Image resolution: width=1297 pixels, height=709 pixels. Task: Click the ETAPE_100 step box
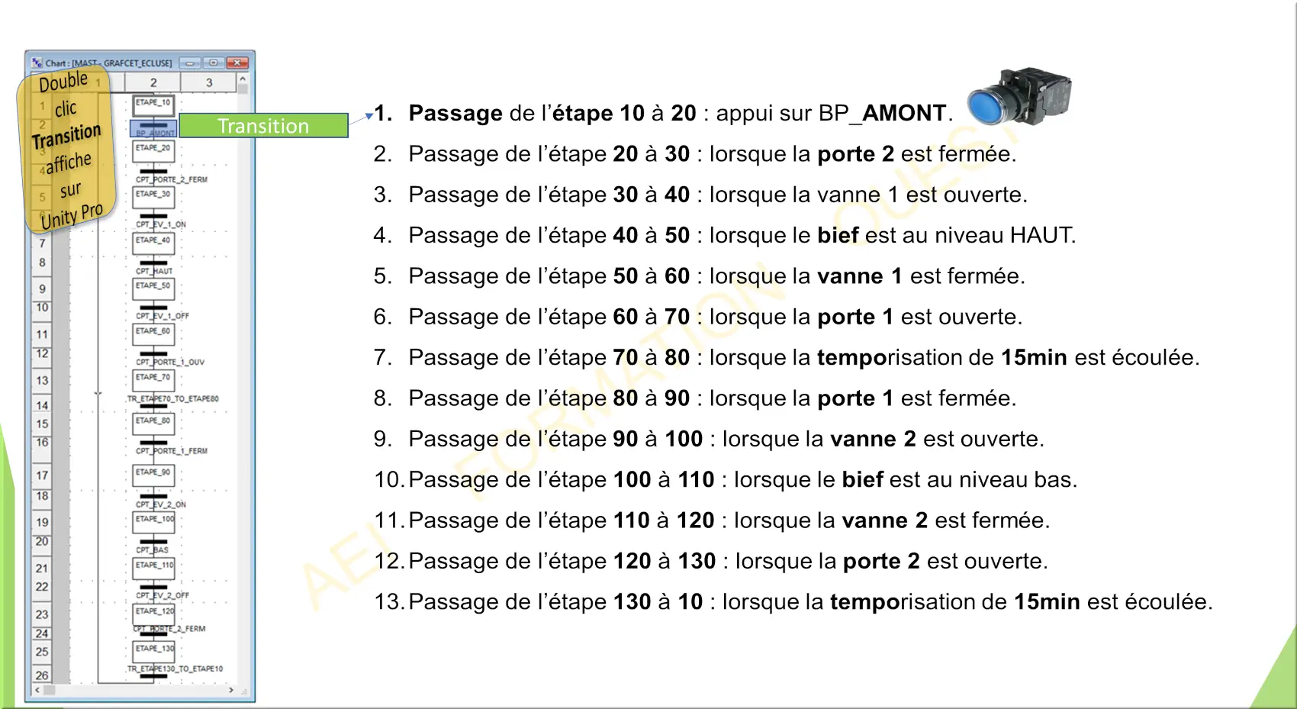pyautogui.click(x=153, y=521)
